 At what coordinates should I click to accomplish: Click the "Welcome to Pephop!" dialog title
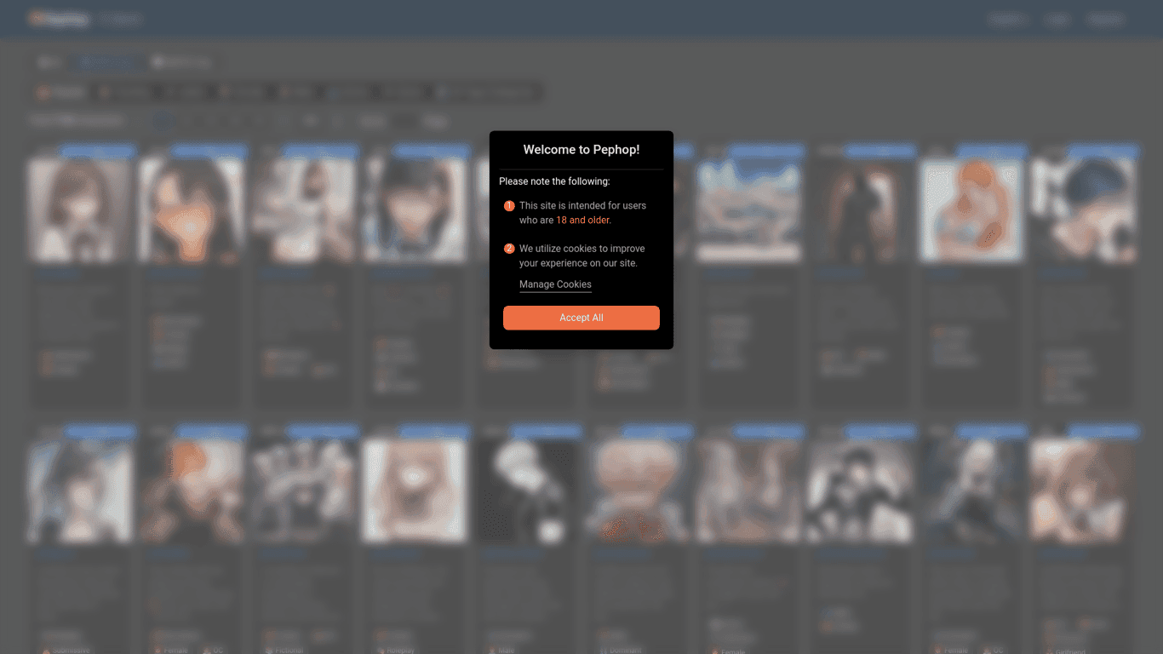pyautogui.click(x=581, y=150)
